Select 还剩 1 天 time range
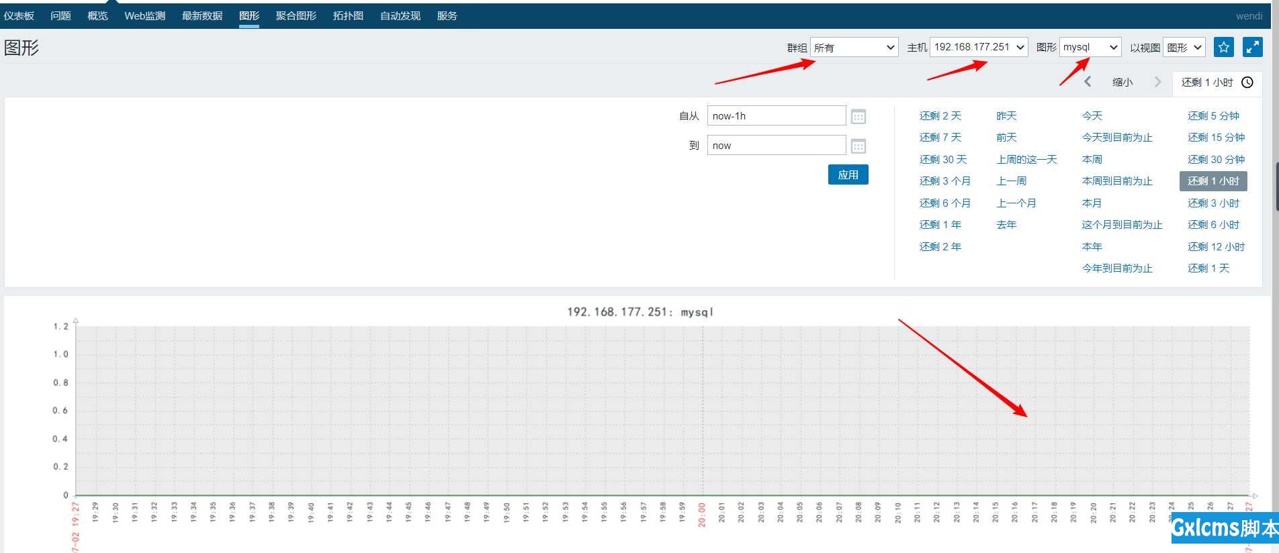1279x553 pixels. pyautogui.click(x=1208, y=268)
